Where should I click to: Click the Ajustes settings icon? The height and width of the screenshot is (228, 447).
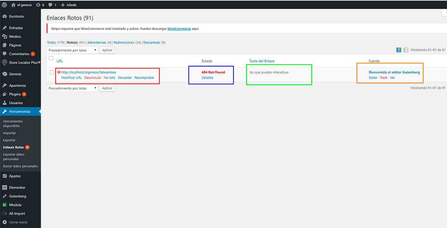click(x=5, y=176)
